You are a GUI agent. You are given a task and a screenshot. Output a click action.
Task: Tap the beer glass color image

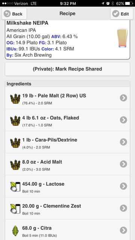point(123,37)
